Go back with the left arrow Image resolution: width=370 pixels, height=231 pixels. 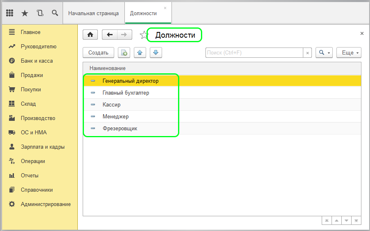click(109, 35)
